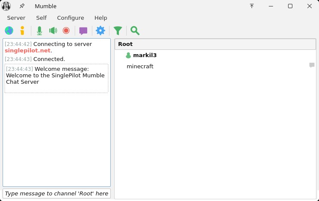Mute yourself with the microphone icon

click(39, 30)
